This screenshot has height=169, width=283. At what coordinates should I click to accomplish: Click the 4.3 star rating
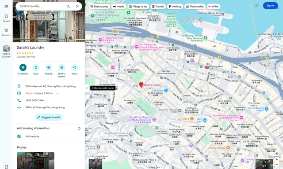point(25,53)
